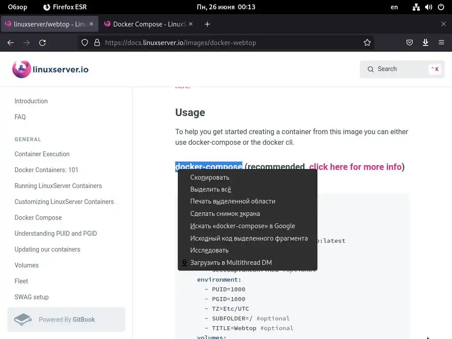This screenshot has height=339, width=452.
Task: Open the Pocket save icon
Action: point(410,43)
